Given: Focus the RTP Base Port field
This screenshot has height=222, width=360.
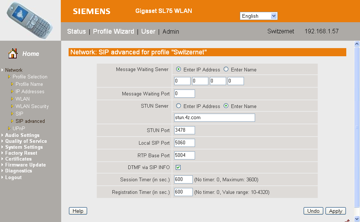Looking at the screenshot, I should (185, 155).
